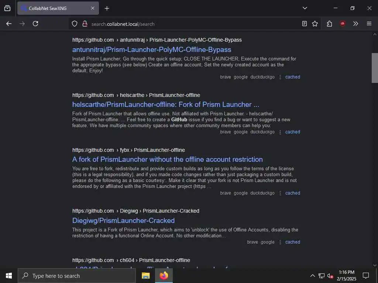Open 'A fork of PrismLauncher without the offline' result
378x283 pixels.
coord(167,159)
